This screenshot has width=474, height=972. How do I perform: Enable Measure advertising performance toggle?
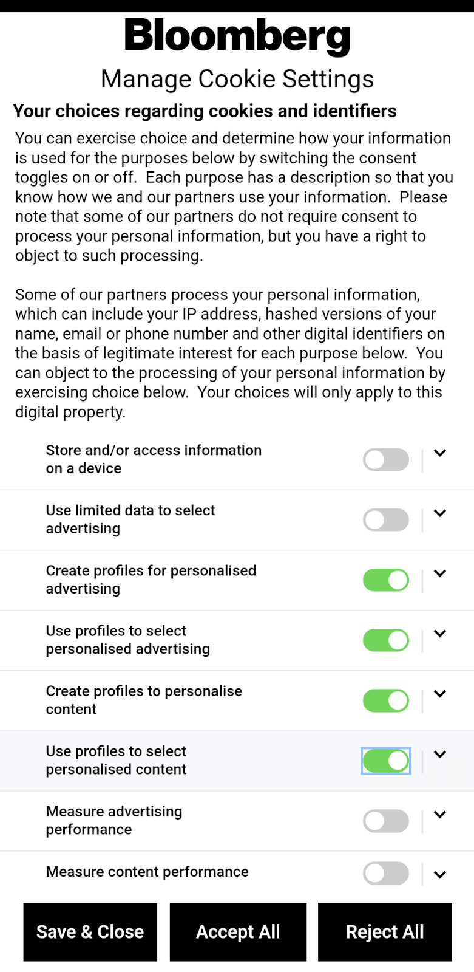pos(386,821)
